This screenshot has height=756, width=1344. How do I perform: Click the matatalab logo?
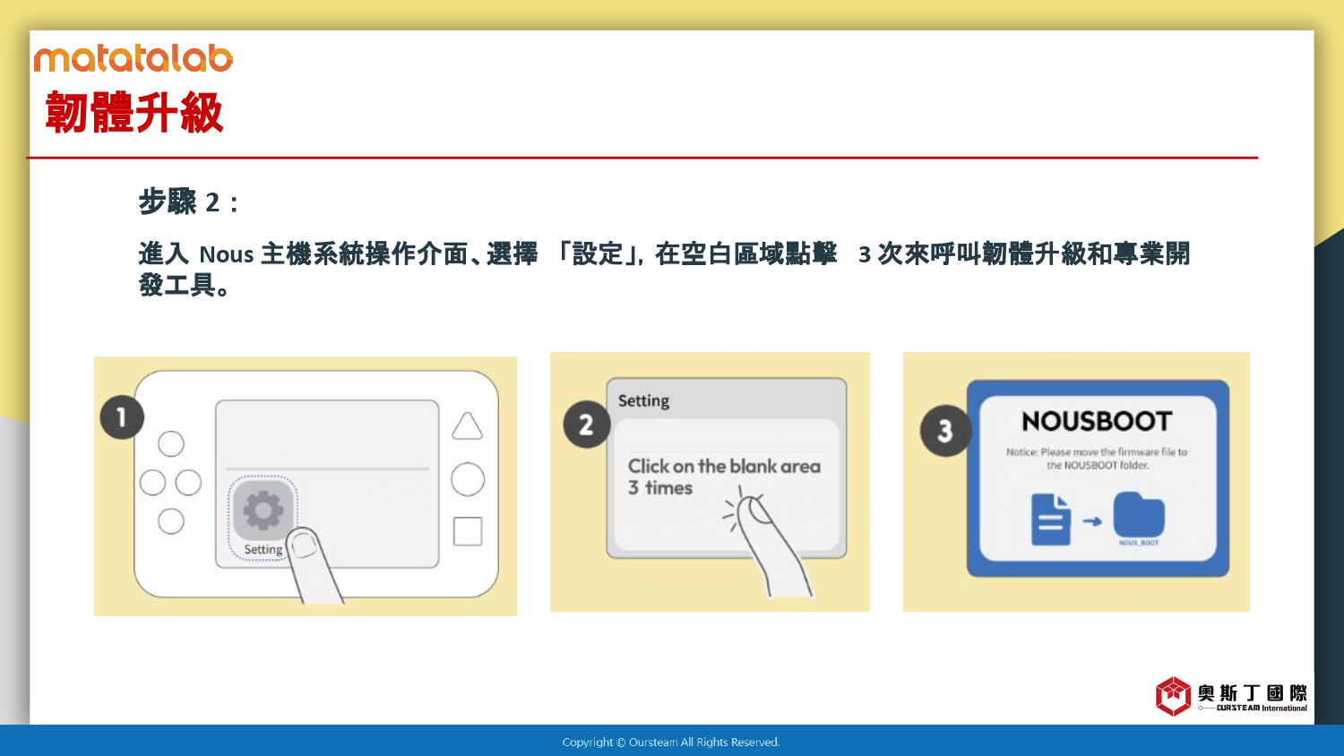134,58
